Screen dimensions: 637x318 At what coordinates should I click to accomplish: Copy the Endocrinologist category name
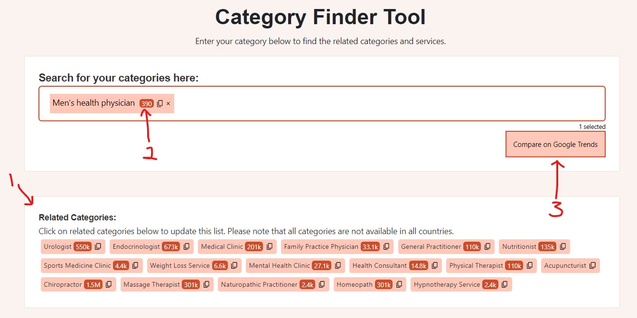tap(187, 246)
